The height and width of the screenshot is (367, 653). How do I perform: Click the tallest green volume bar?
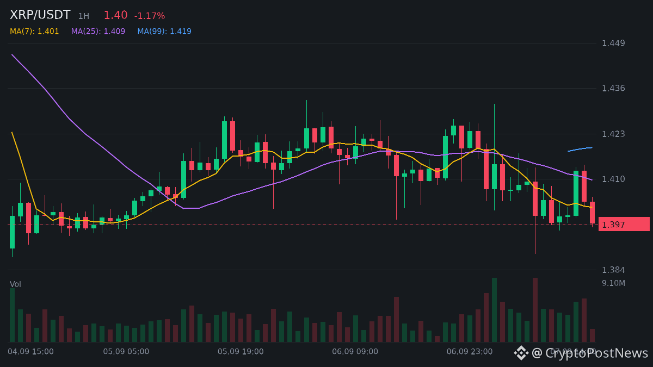pyautogui.click(x=494, y=310)
